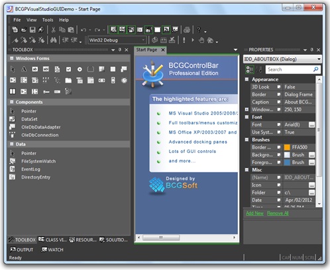Toggle the Categorized view button in Properties
Screen dimensions: 330x270
(x=250, y=69)
